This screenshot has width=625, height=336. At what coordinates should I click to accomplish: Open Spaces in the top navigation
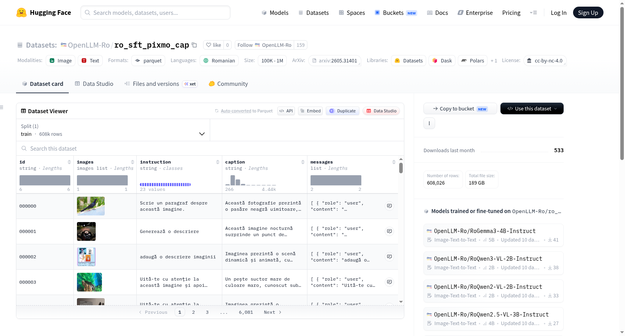tap(352, 12)
